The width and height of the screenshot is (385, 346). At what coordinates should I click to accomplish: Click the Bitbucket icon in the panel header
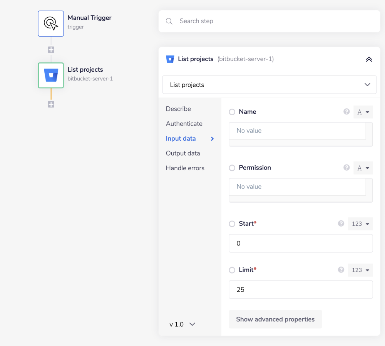click(x=170, y=59)
